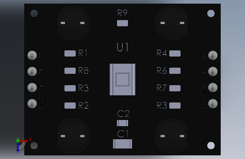Click the S0 pin pad
The height and width of the screenshot is (159, 245).
point(32,55)
